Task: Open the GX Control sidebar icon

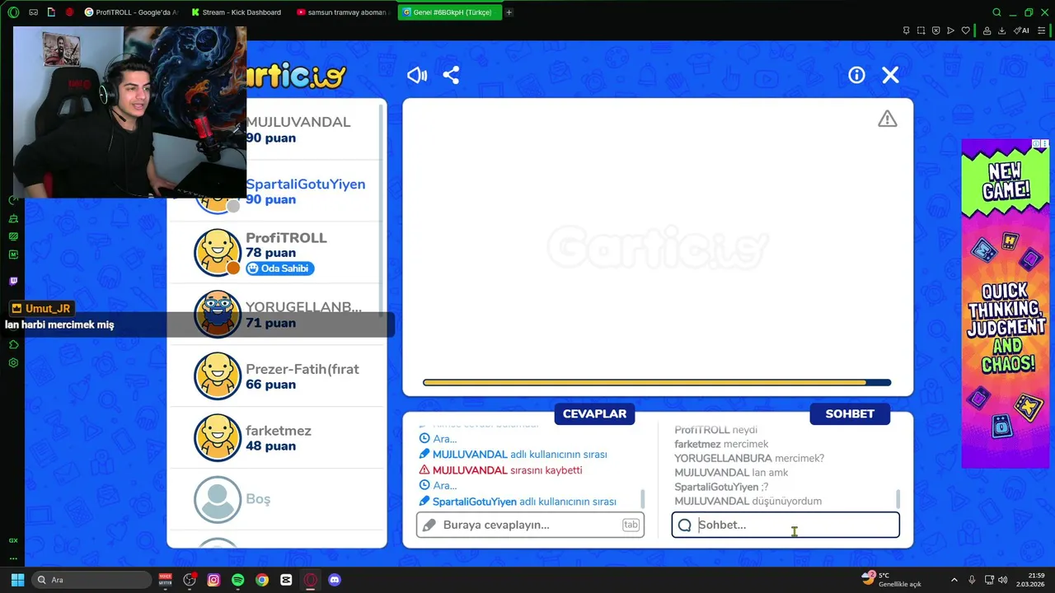Action: point(13,540)
